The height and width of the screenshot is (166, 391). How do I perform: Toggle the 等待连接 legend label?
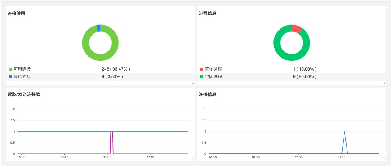(x=22, y=77)
